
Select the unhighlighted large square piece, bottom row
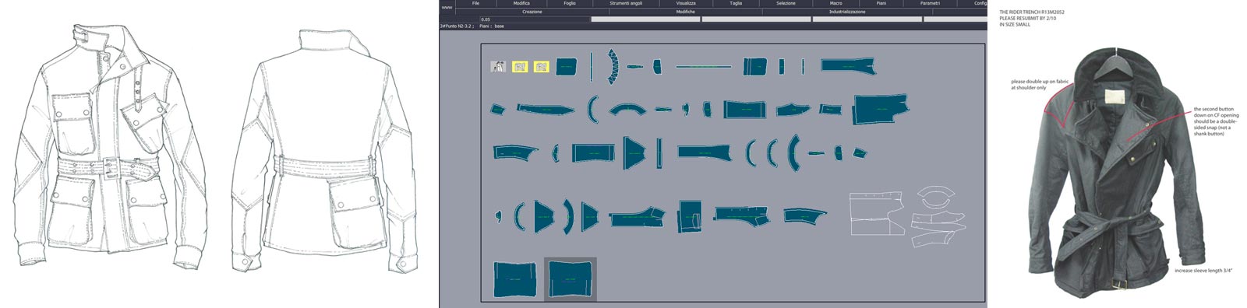[x=515, y=279]
